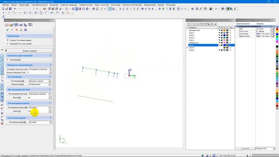This screenshot has height=157, width=279.
Task: Click the polyline icon below the drawing toolbar
Action: click(3, 17)
